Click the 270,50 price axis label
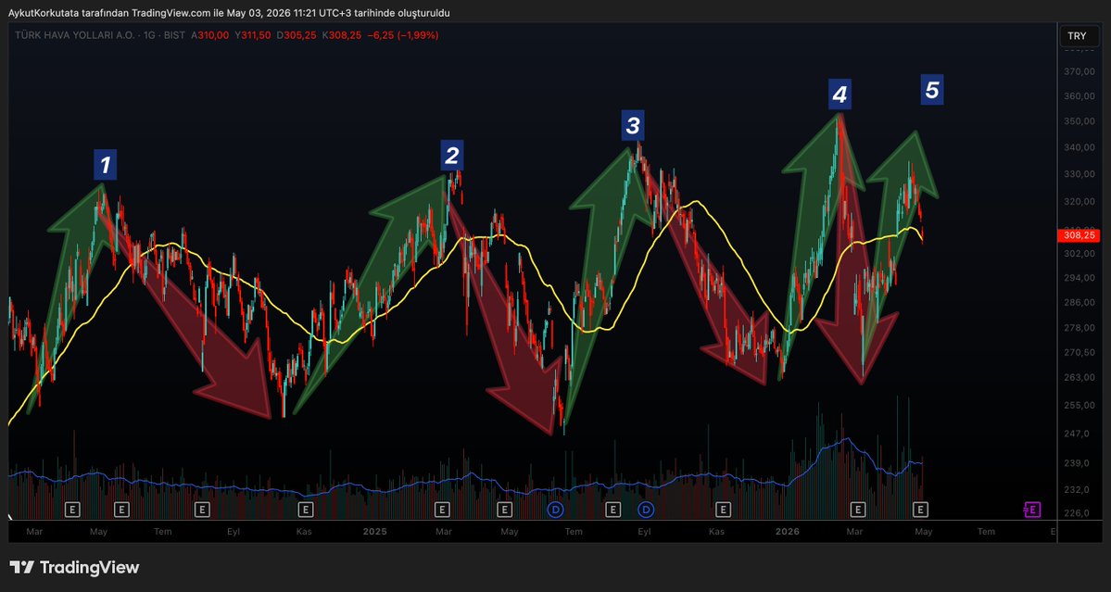The height and width of the screenshot is (592, 1111). pyautogui.click(x=1079, y=352)
